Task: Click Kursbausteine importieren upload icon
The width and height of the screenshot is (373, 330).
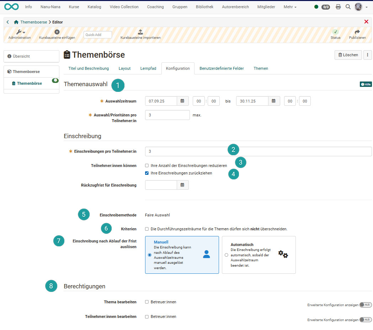Action: [x=140, y=32]
